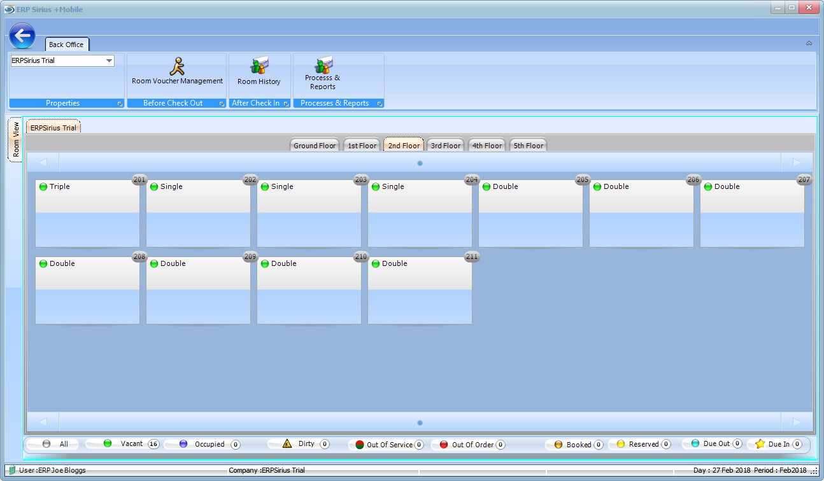Click the Booked orange icon
Viewport: 824px width, 481px height.
click(558, 445)
